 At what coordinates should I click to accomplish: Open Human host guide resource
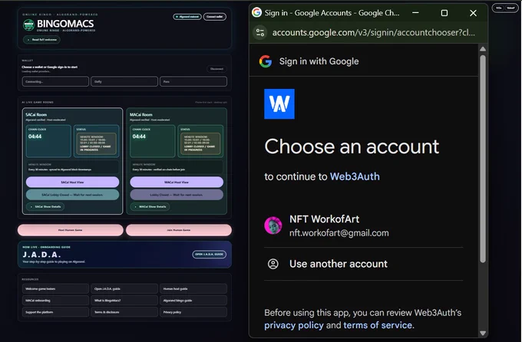pos(193,289)
